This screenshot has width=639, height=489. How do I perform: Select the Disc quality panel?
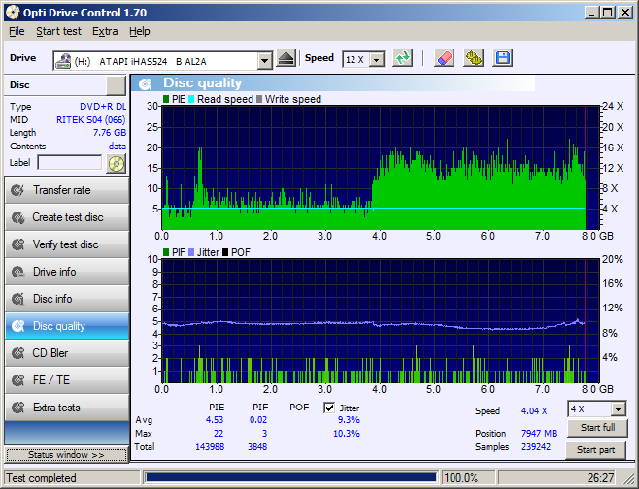click(x=67, y=326)
